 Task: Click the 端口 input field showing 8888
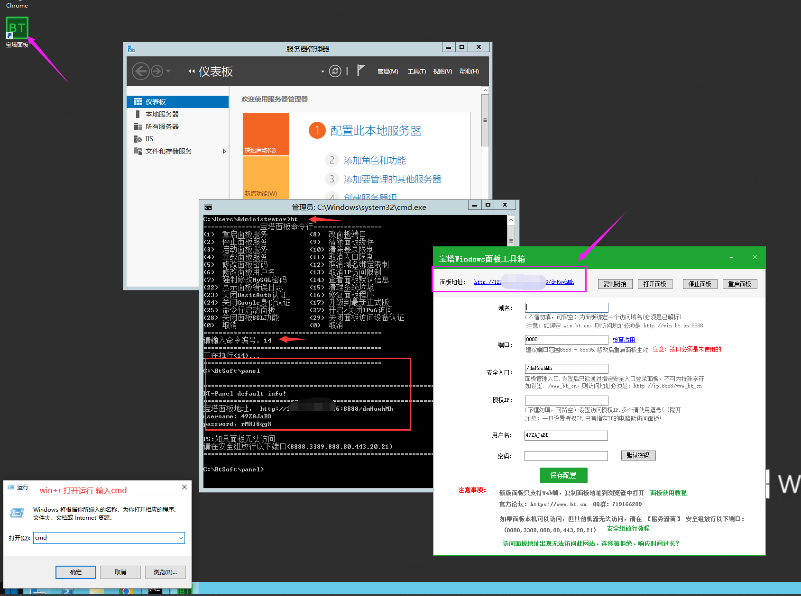(x=566, y=340)
